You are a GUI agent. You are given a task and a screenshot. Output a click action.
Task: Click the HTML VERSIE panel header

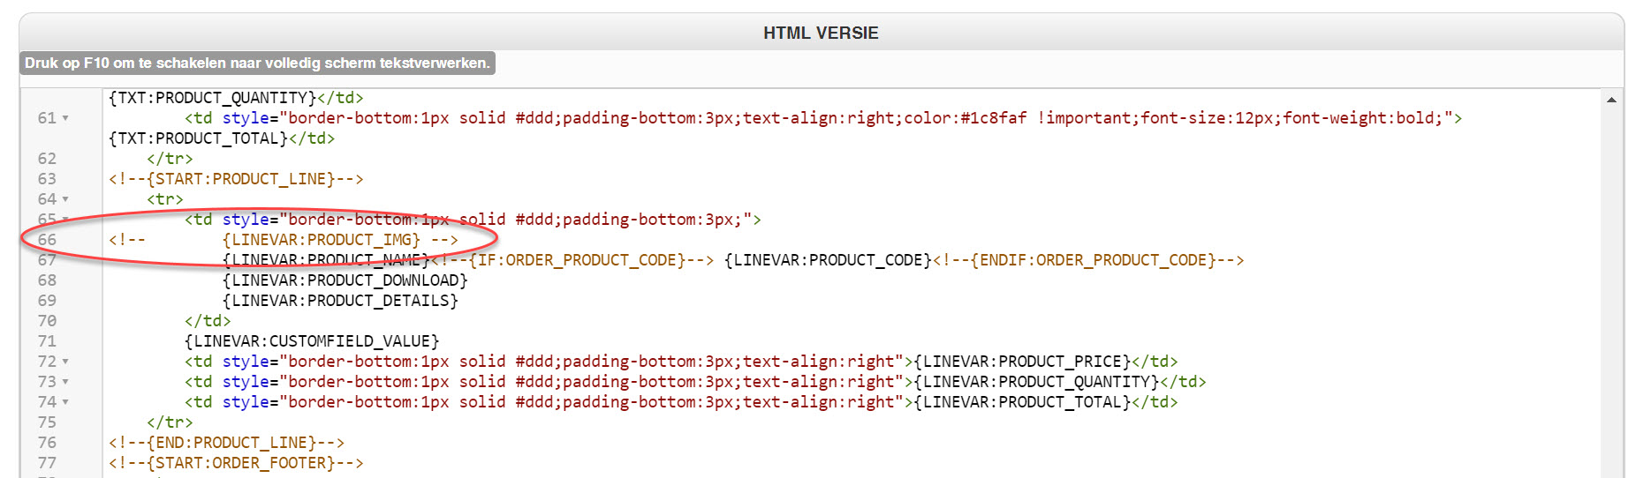821,34
